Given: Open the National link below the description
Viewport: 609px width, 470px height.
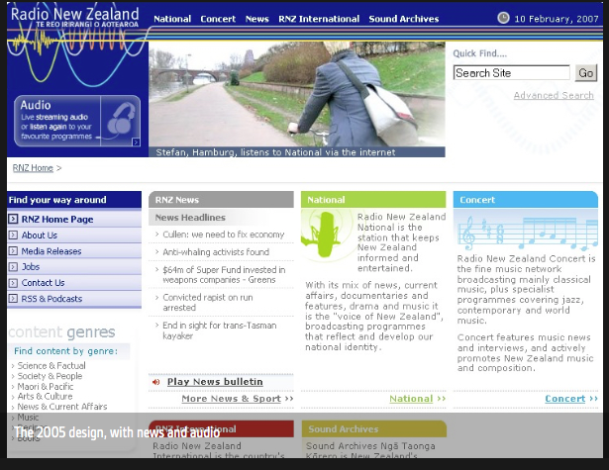Looking at the screenshot, I should pyautogui.click(x=411, y=399).
